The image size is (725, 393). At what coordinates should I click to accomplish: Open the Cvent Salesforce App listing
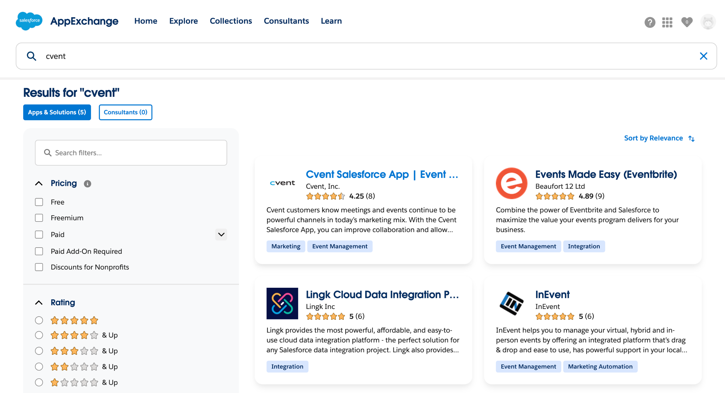click(382, 174)
